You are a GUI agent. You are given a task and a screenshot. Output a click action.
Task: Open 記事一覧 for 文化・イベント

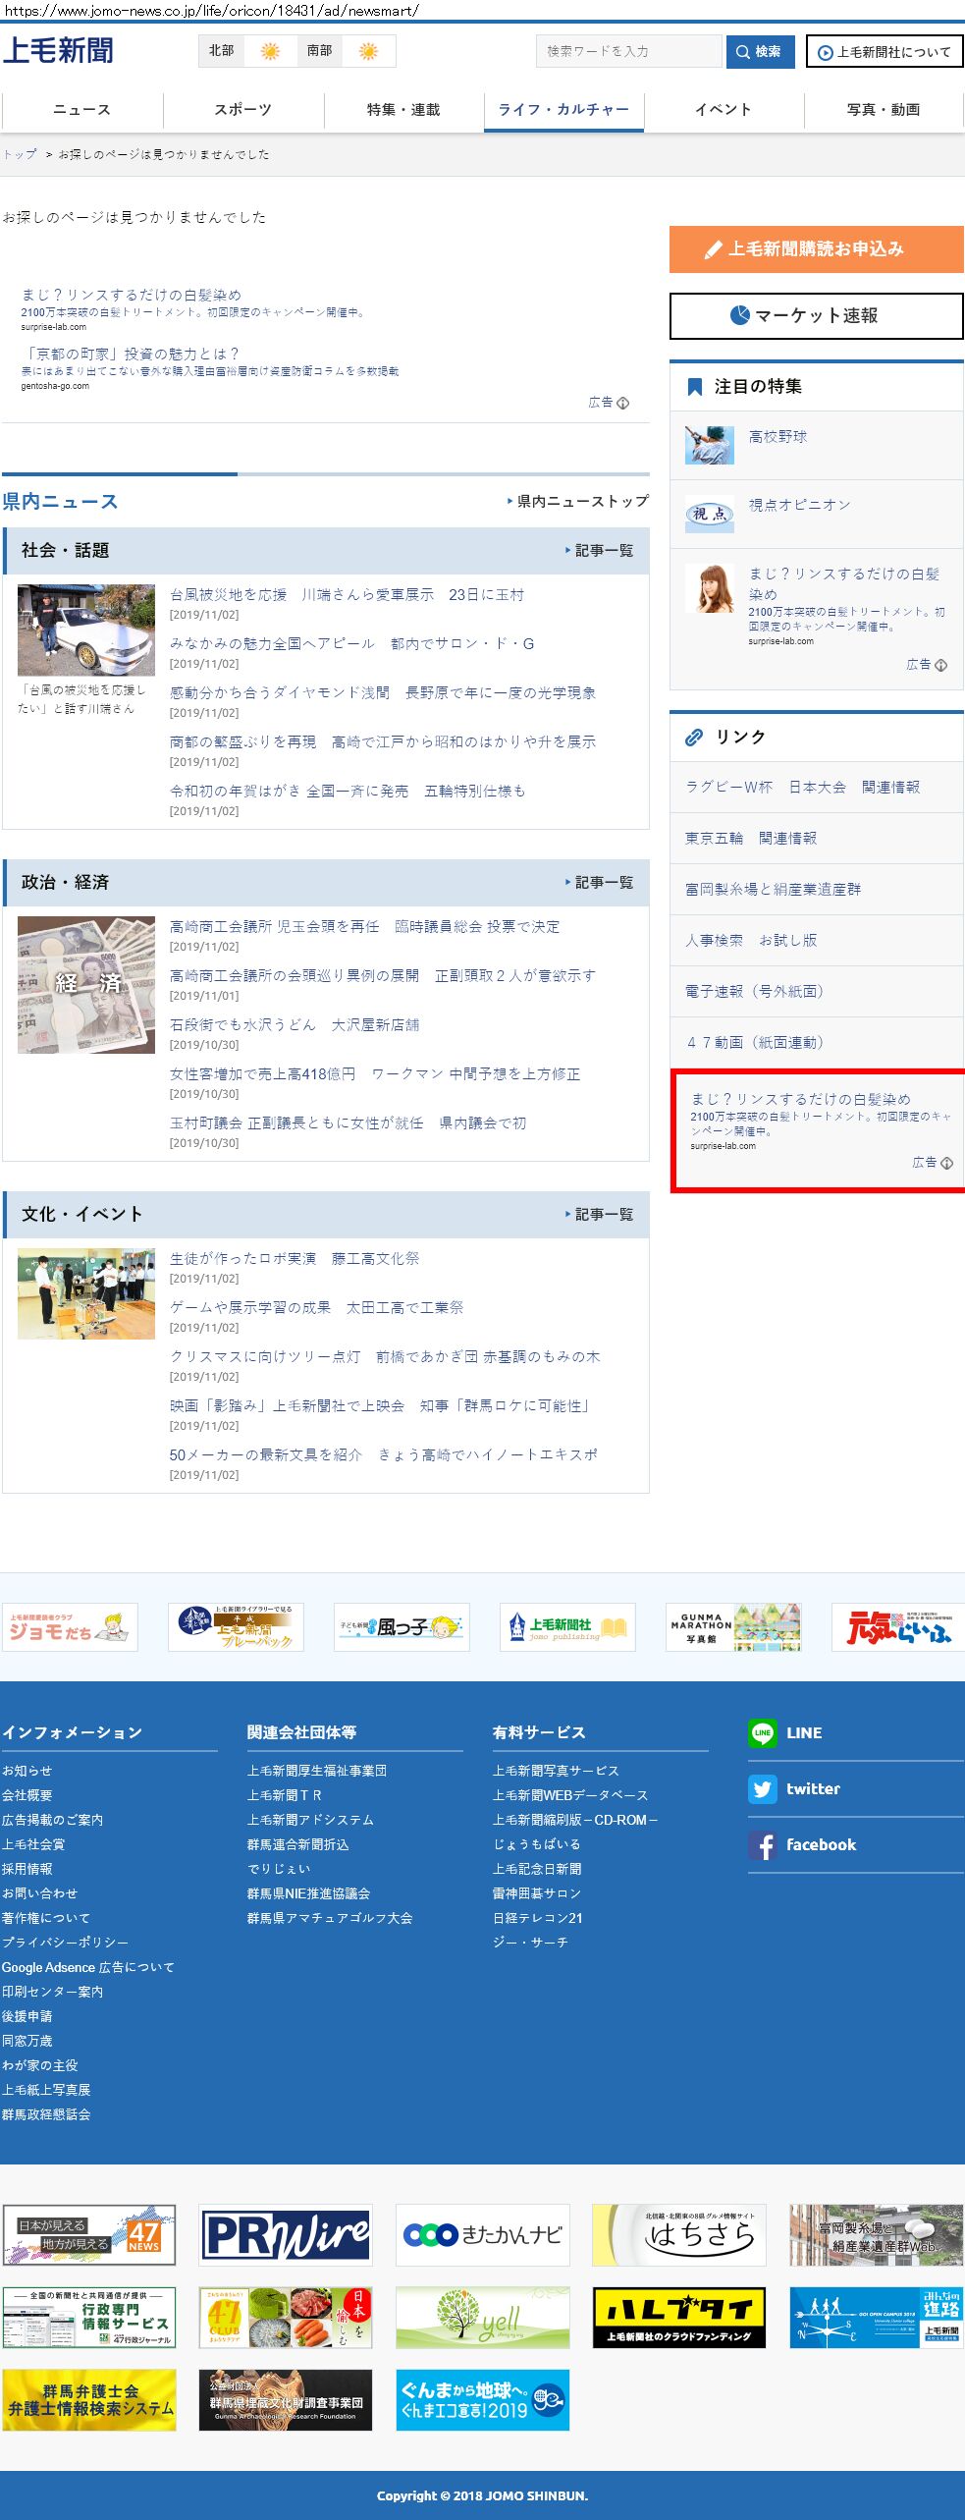tap(600, 1215)
